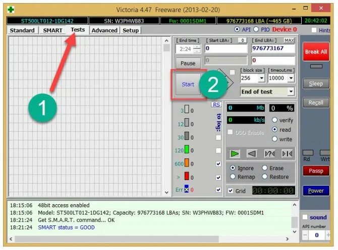Image resolution: width=338 pixels, height=250 pixels.
Task: Open the block size dropdown
Action: click(261, 78)
